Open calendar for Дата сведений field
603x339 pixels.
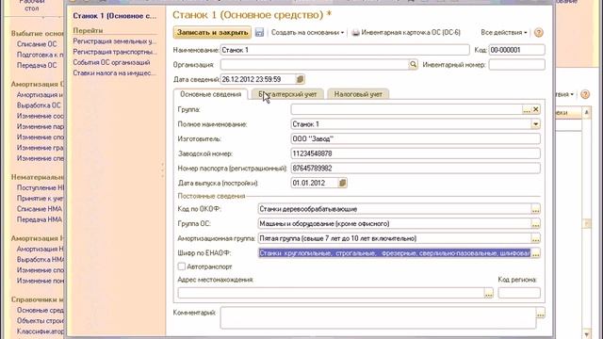tap(300, 79)
